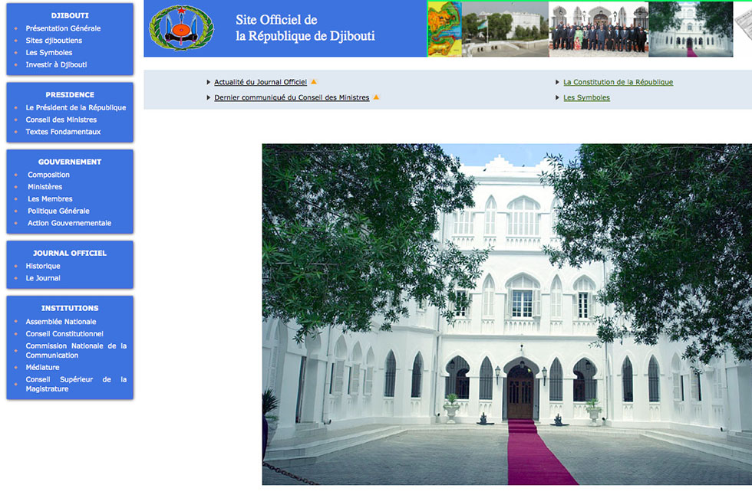The image size is (752, 498).
Task: Select Conseil des Ministres in Présidence menu
Action: pos(61,120)
